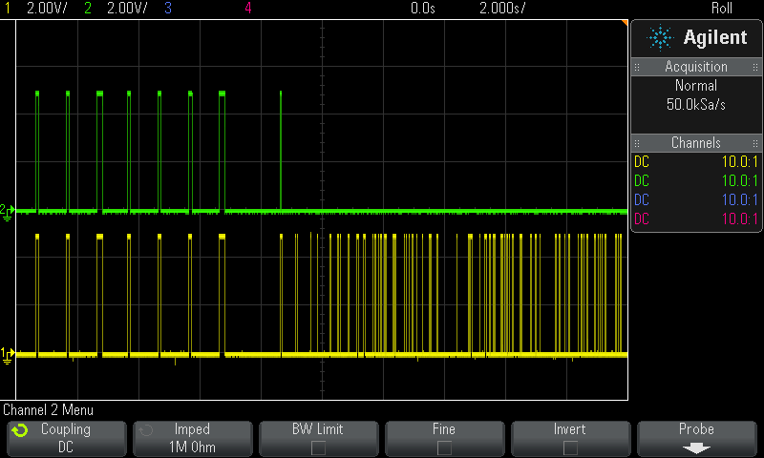
Task: Select channel 2 indicator at top
Action: point(88,8)
